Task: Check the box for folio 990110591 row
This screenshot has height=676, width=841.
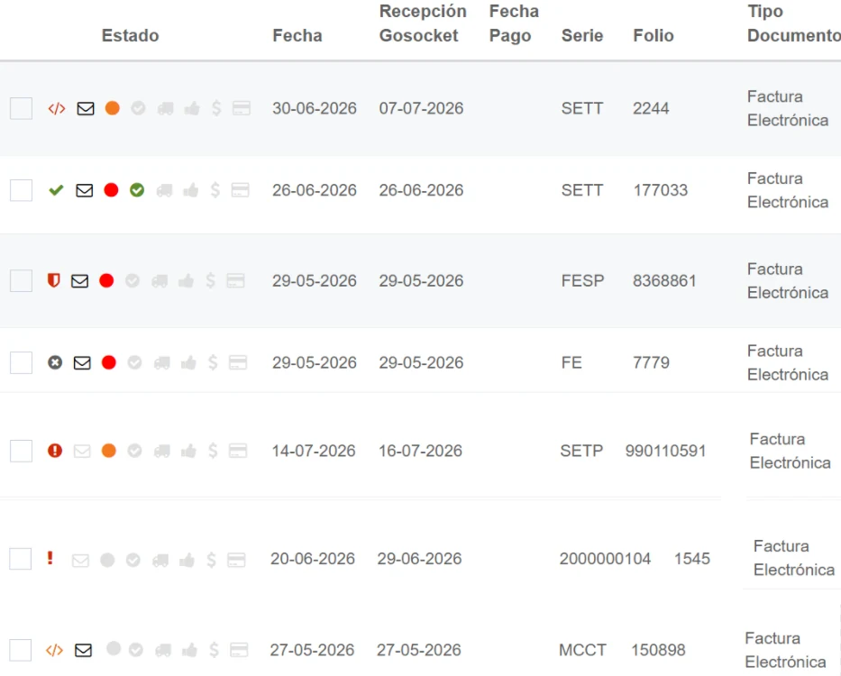Action: click(22, 451)
